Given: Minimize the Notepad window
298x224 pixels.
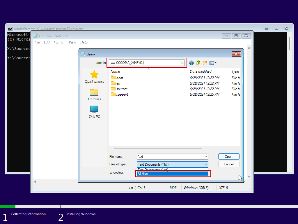Looking at the screenshot, I should (x=226, y=36).
